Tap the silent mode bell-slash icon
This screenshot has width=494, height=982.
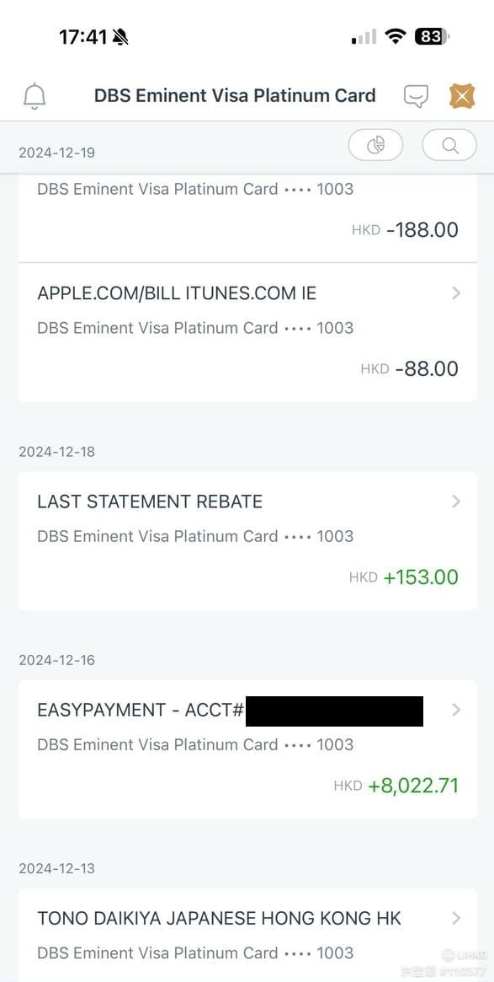(120, 37)
